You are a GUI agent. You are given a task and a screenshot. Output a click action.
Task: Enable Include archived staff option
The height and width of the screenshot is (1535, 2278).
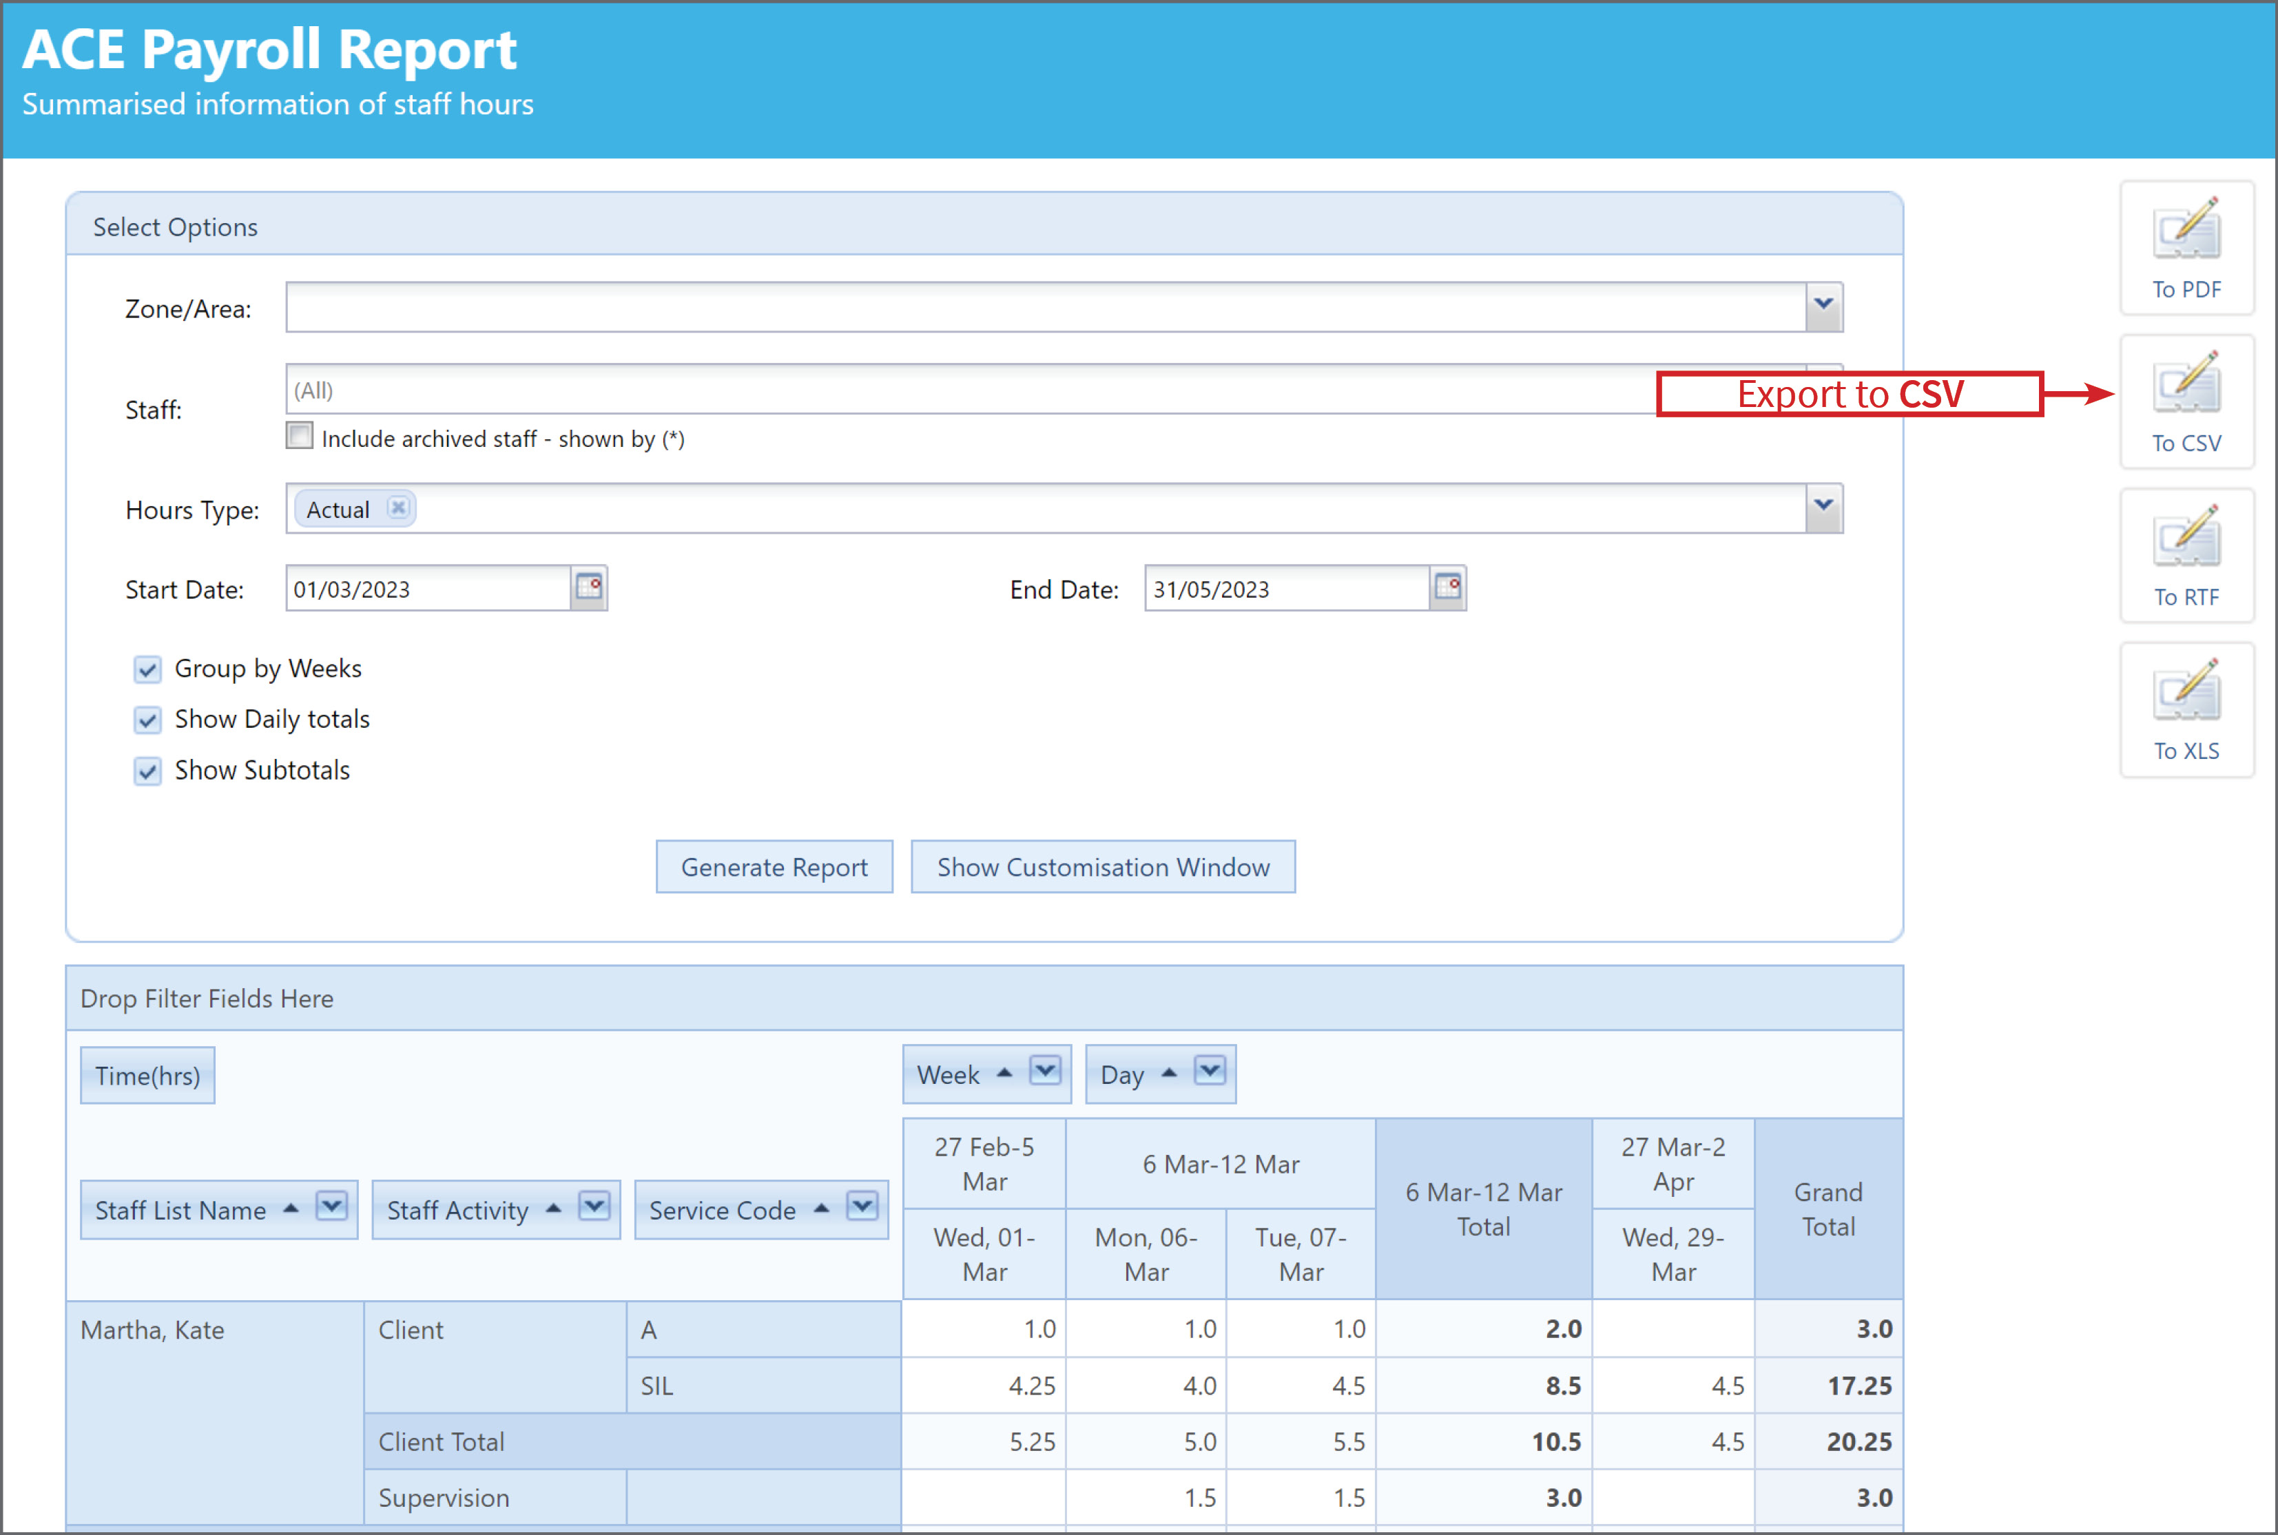298,436
